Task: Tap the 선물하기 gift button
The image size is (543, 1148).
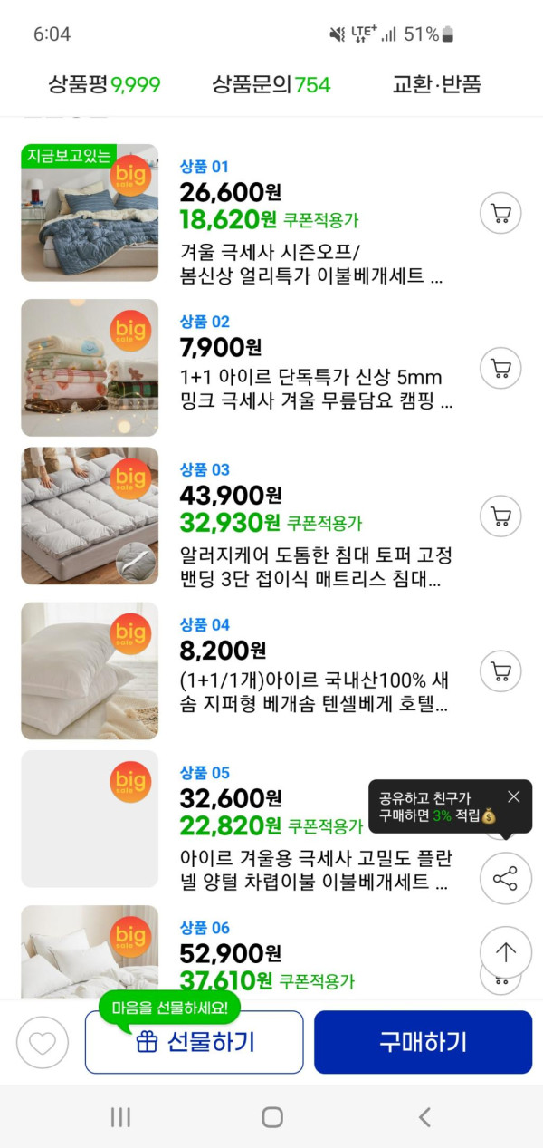Action: click(195, 1042)
